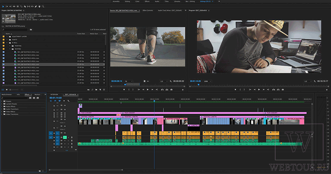Expand the PAINTING bin
Screen dimensions: 331x174
click(x=10, y=46)
